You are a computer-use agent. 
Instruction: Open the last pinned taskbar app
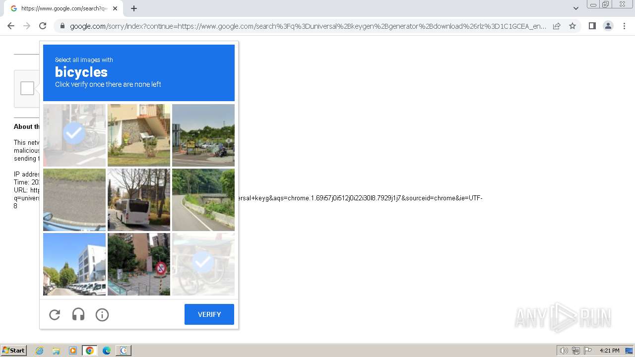point(124,351)
